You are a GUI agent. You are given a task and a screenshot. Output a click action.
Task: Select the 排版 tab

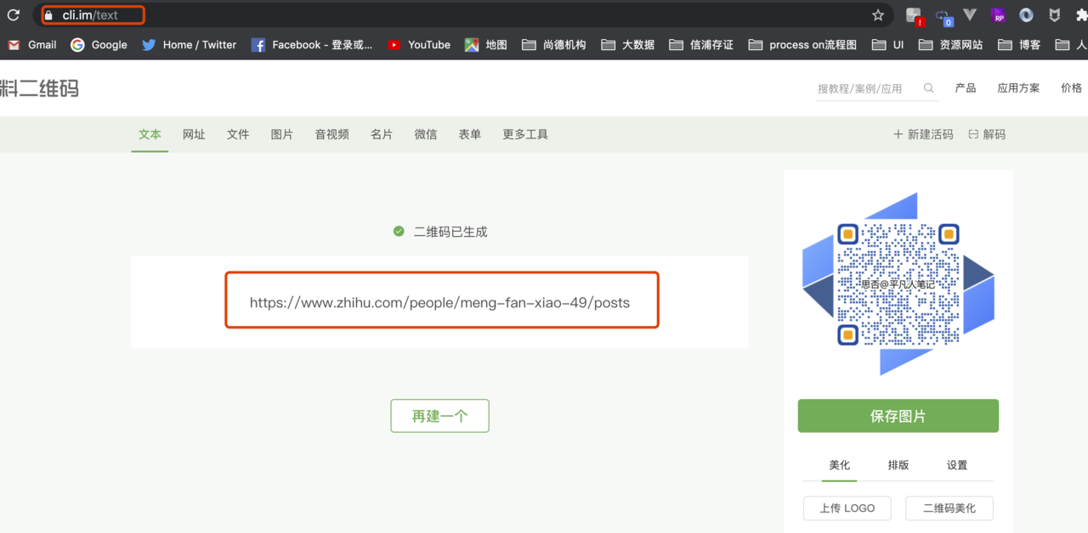[x=898, y=465]
